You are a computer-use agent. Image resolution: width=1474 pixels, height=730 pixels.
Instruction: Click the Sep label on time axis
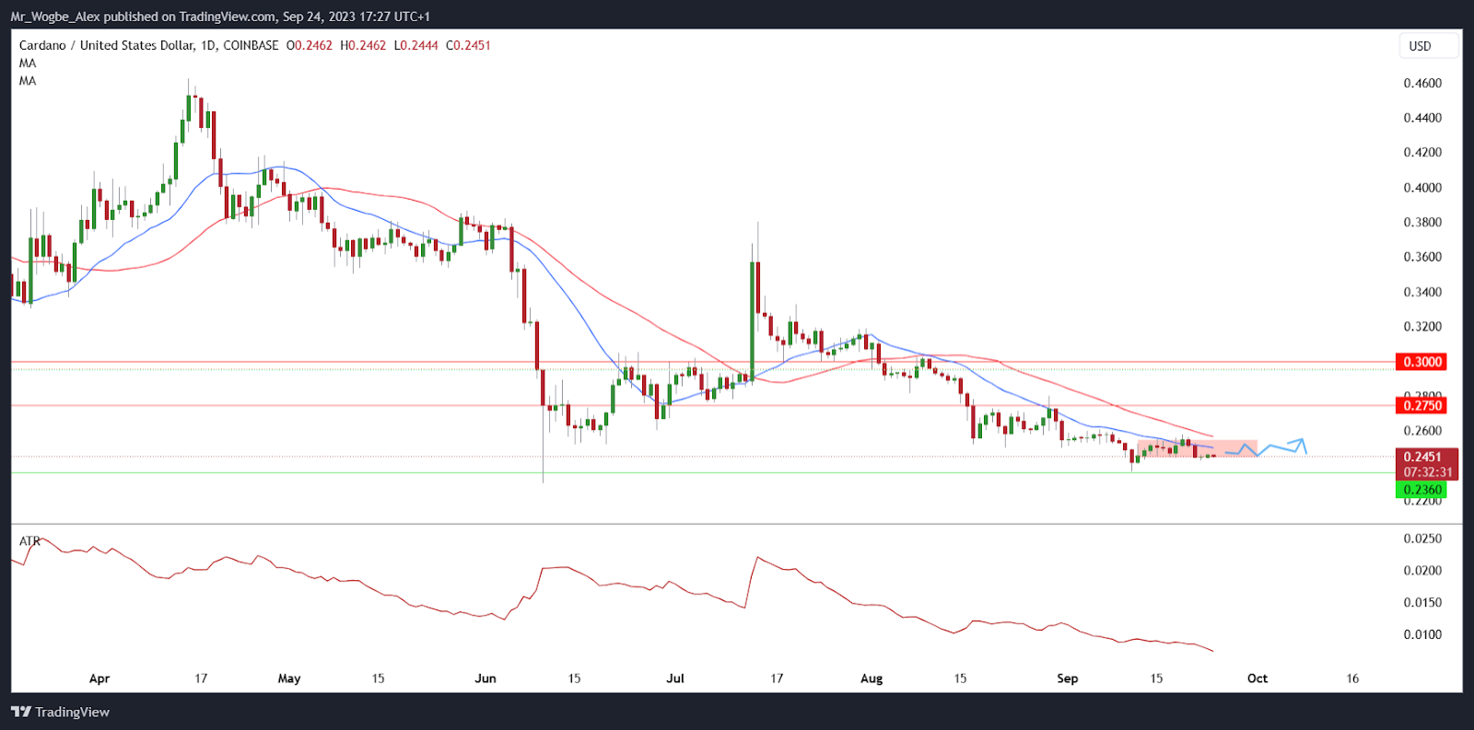point(1067,678)
